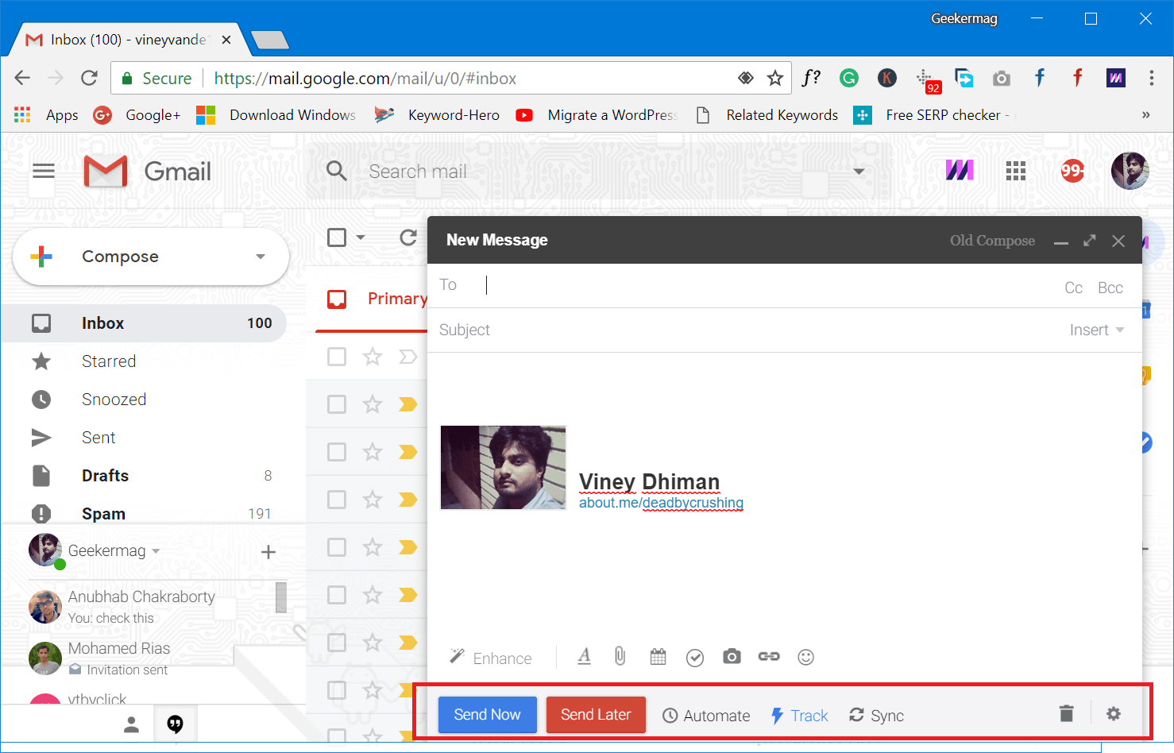1174x753 pixels.
Task: Open the Inbox folder
Action: [x=144, y=323]
